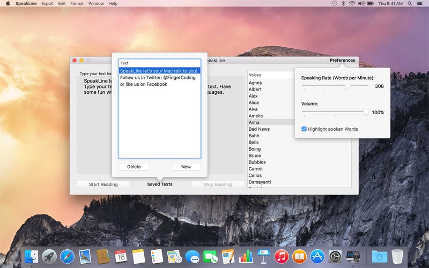Click the volume speaker menu icon
This screenshot has width=429, height=268.
361,3
